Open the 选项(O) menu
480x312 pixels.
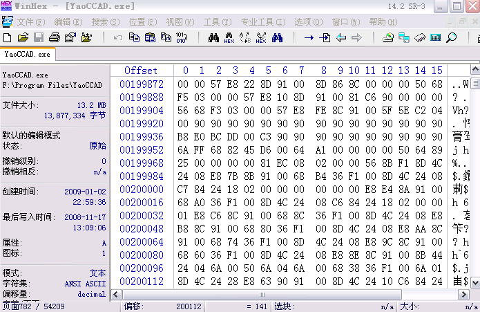tap(309, 22)
